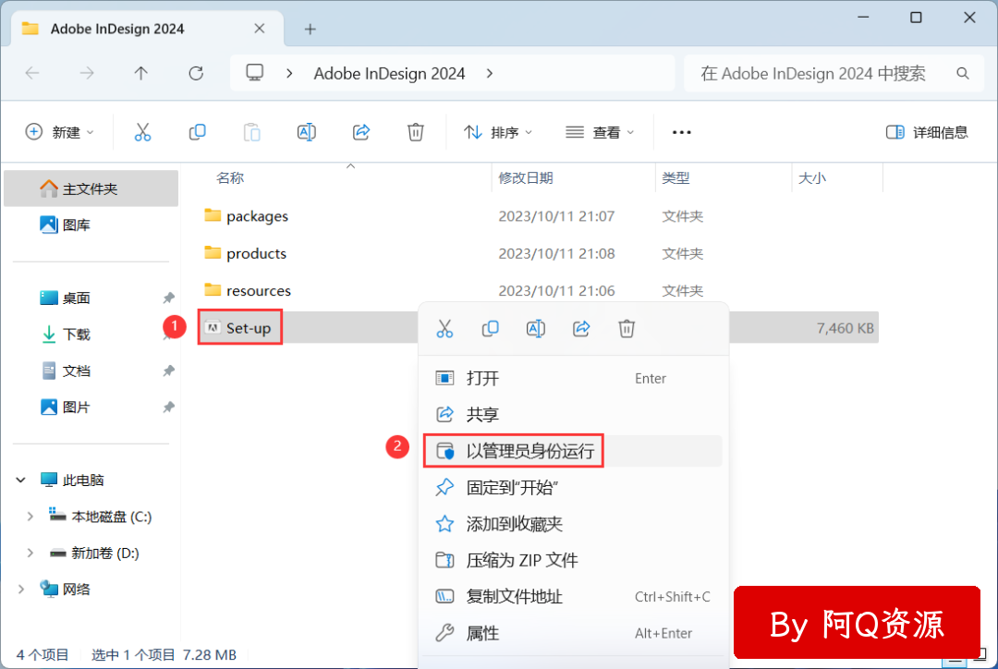Open a new tab with the plus button
This screenshot has width=998, height=669.
click(310, 30)
